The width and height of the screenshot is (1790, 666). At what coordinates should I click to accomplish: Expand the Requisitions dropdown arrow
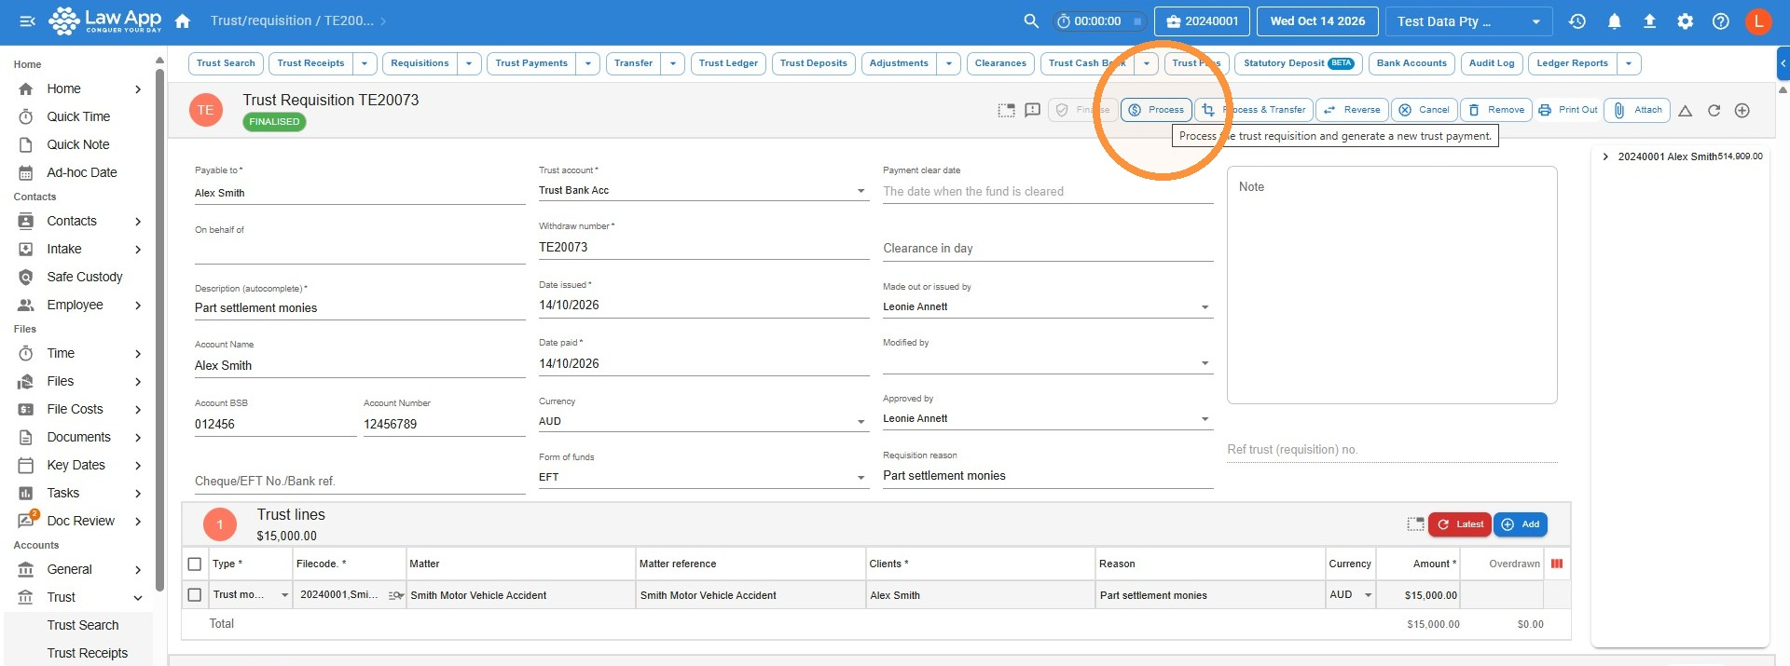click(x=469, y=63)
